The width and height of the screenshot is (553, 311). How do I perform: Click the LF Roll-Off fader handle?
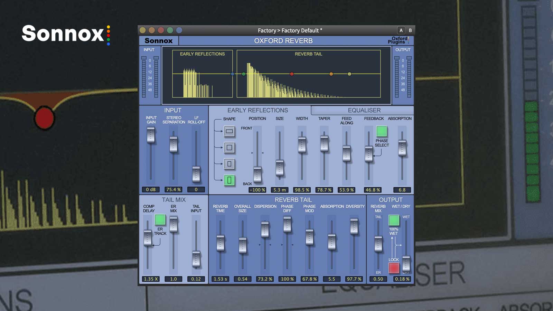coord(196,174)
